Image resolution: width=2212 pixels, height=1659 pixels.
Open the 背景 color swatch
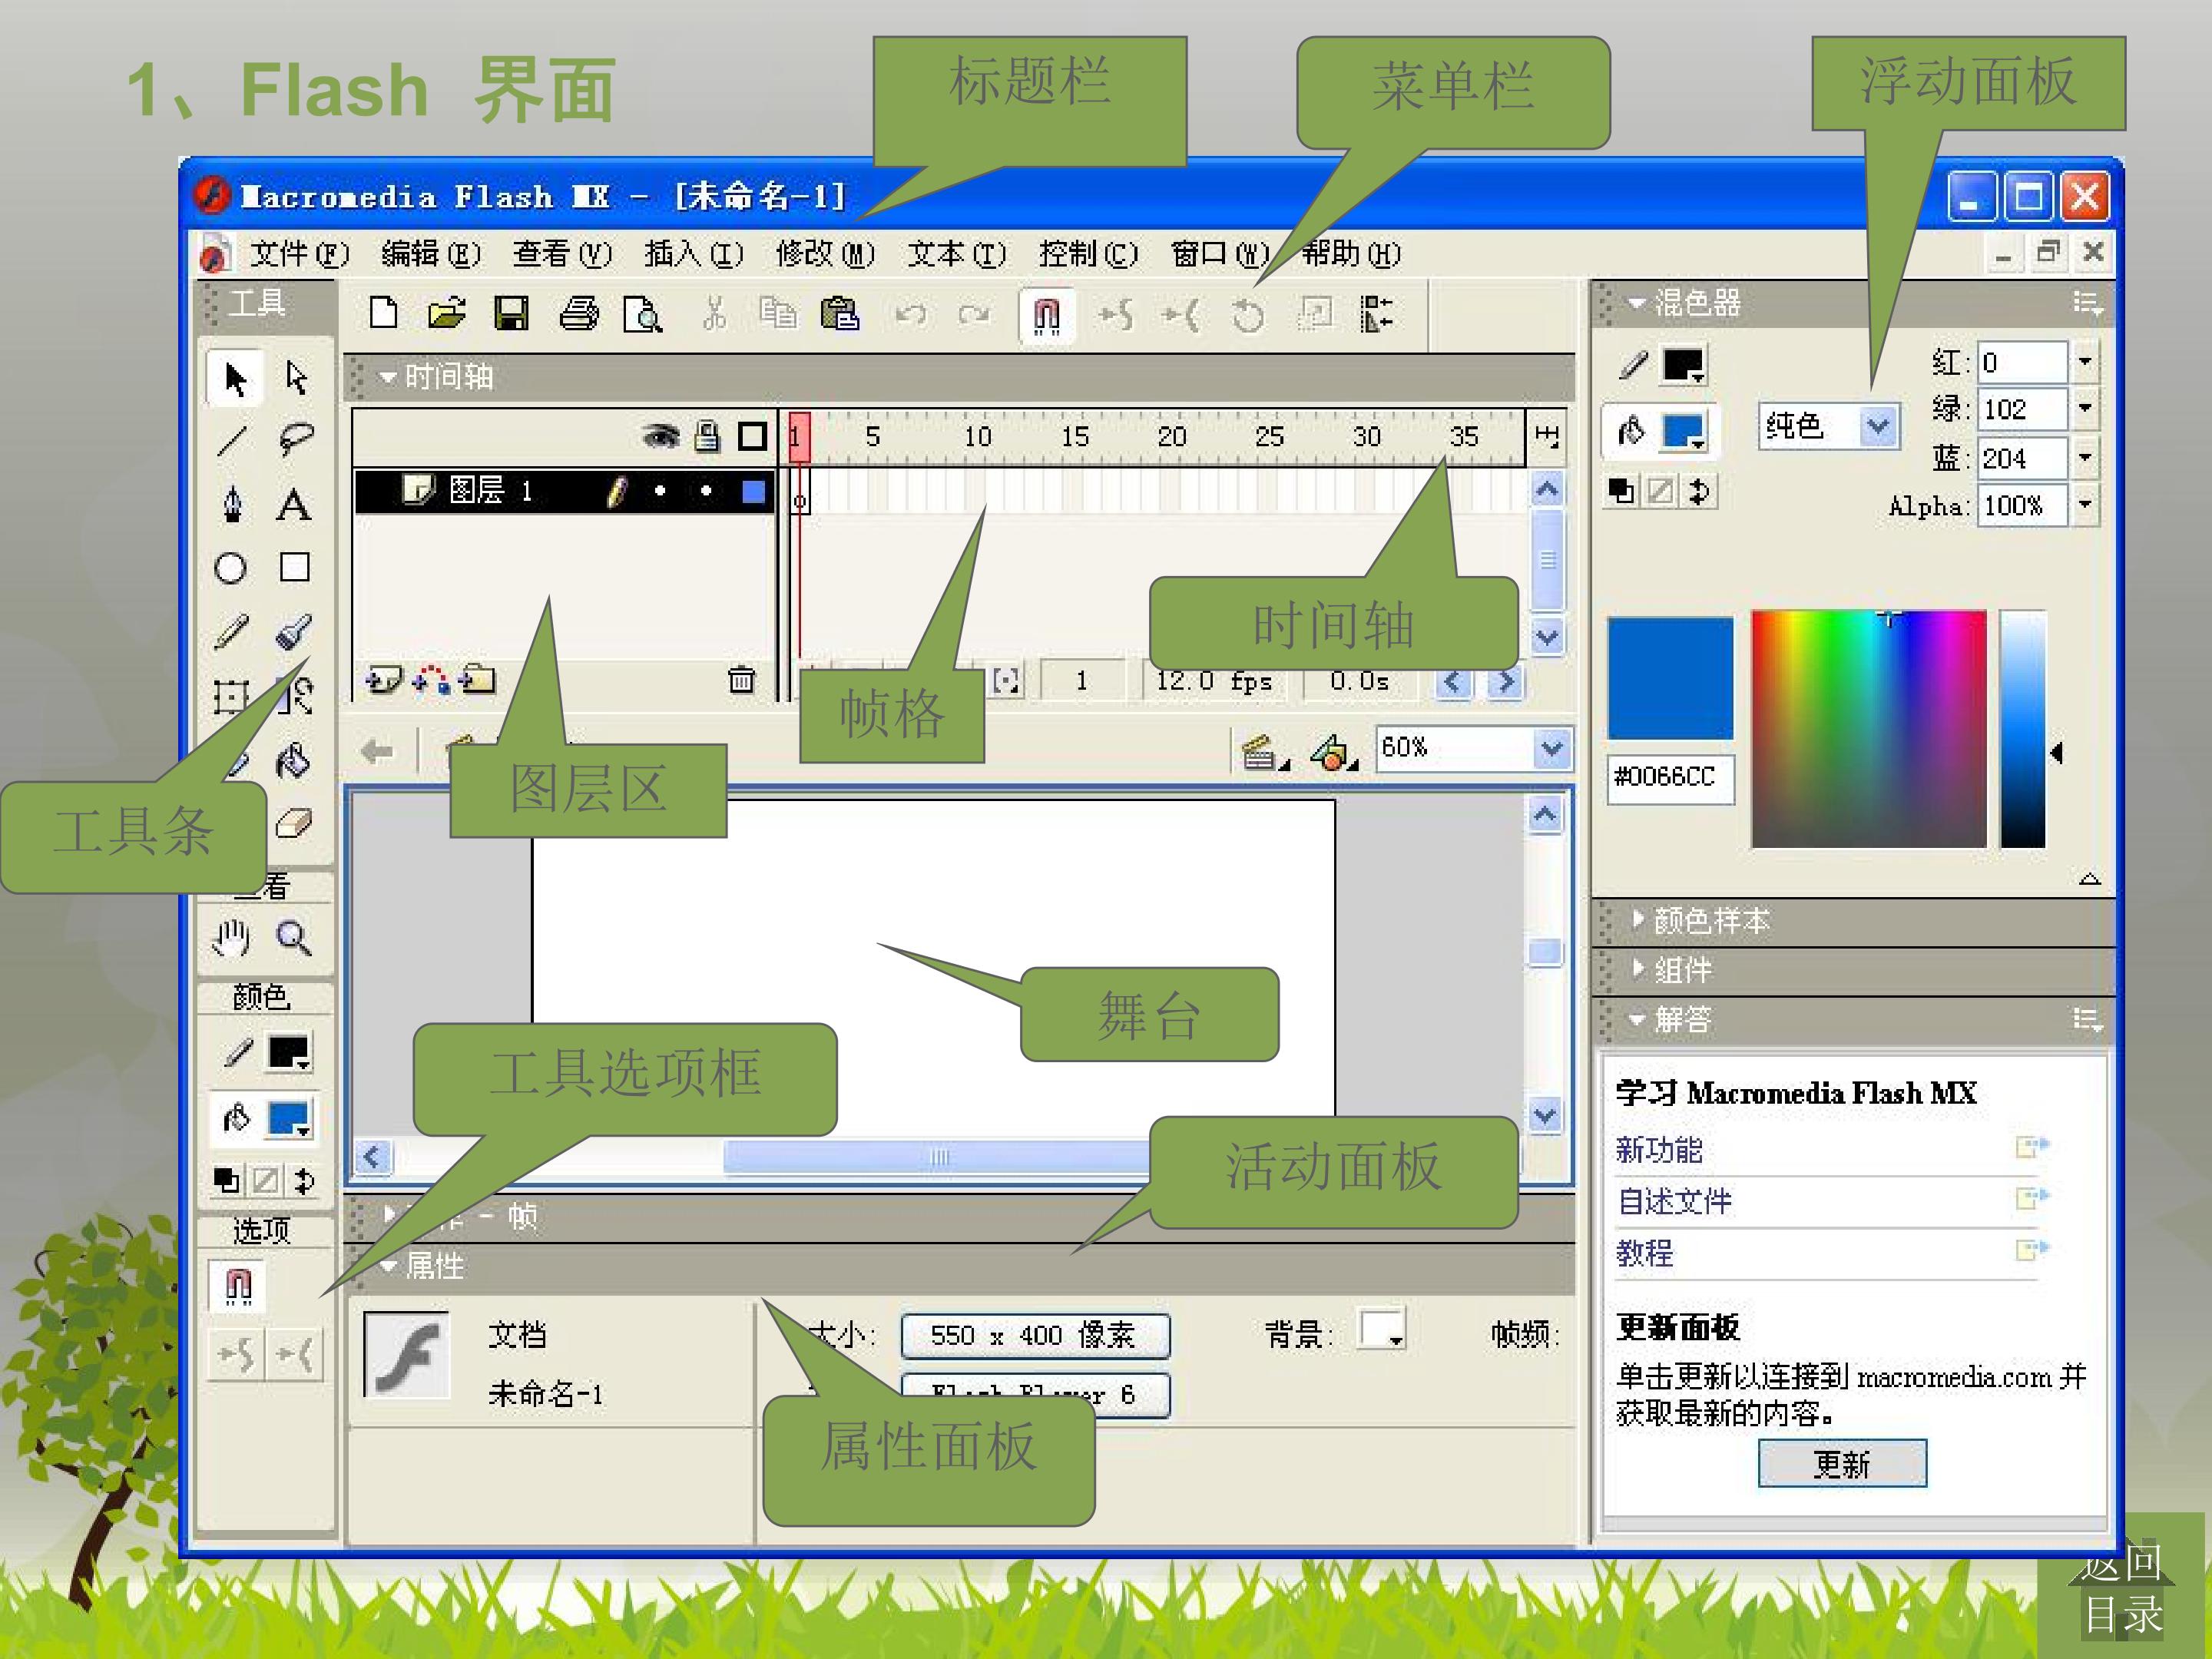click(x=1382, y=1330)
